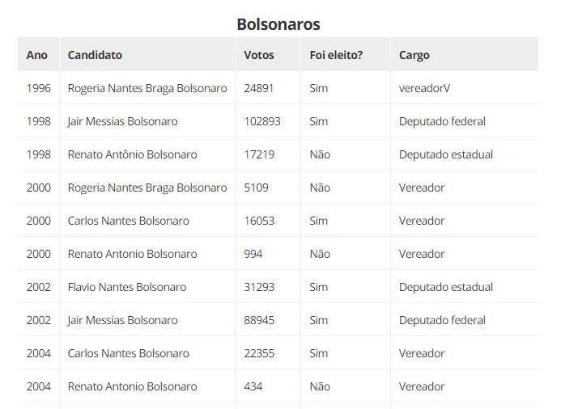Click Deputado estadual cell in 2002 row
Screen dimensions: 561x409
coord(446,287)
